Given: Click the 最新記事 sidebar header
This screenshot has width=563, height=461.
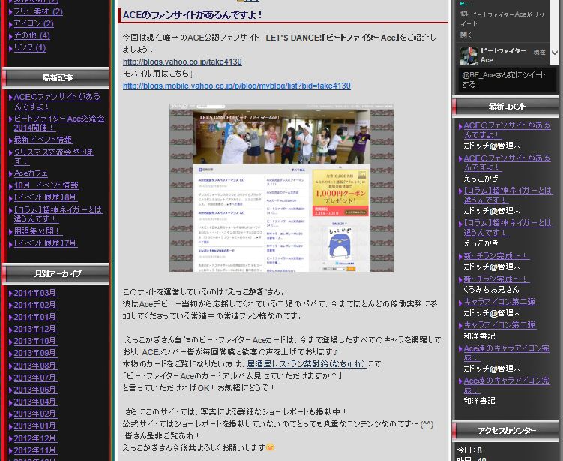Looking at the screenshot, I should tap(55, 77).
